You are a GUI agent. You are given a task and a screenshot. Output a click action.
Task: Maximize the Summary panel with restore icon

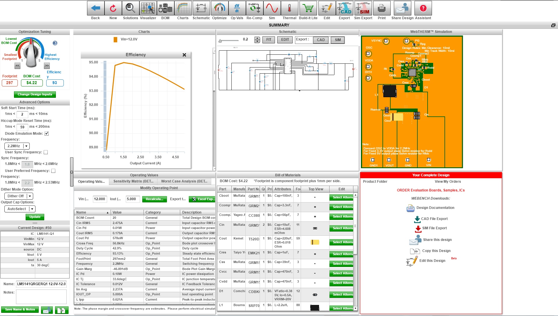(553, 25)
